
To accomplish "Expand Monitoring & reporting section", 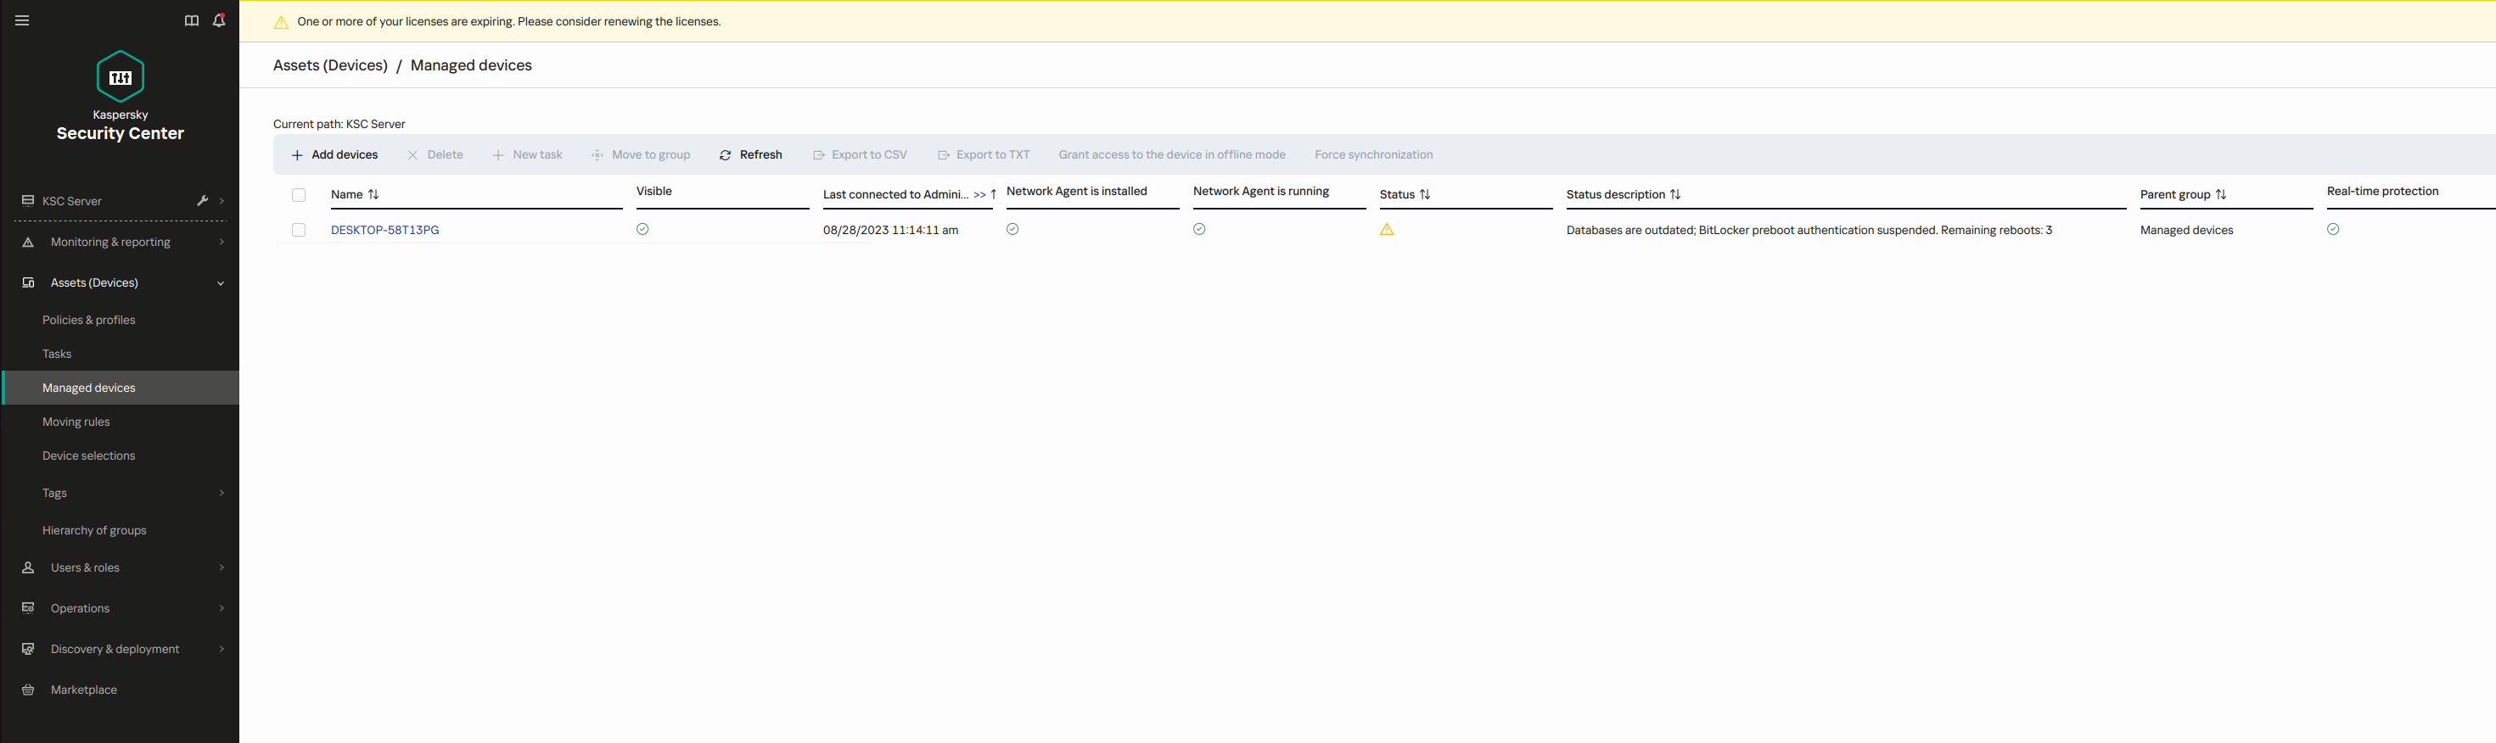I will [221, 243].
